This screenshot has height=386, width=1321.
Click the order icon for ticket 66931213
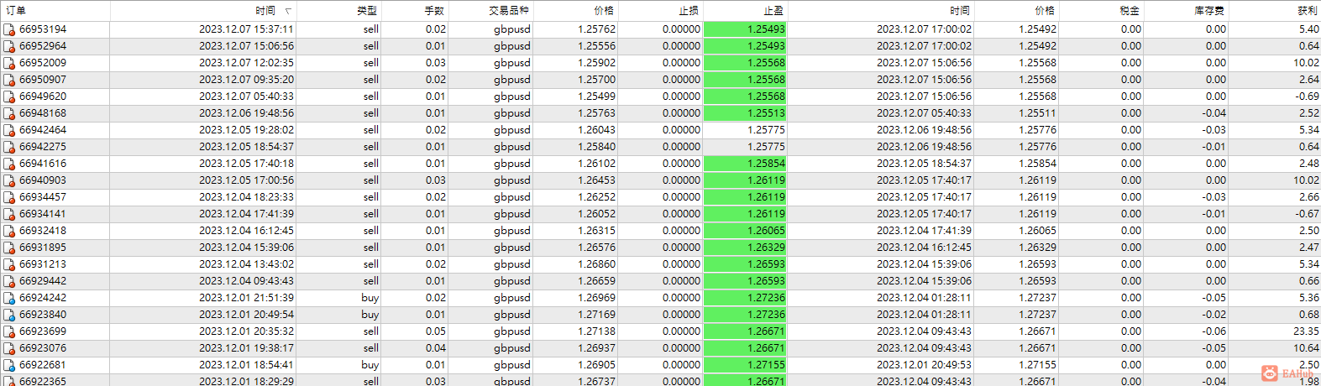(x=9, y=264)
